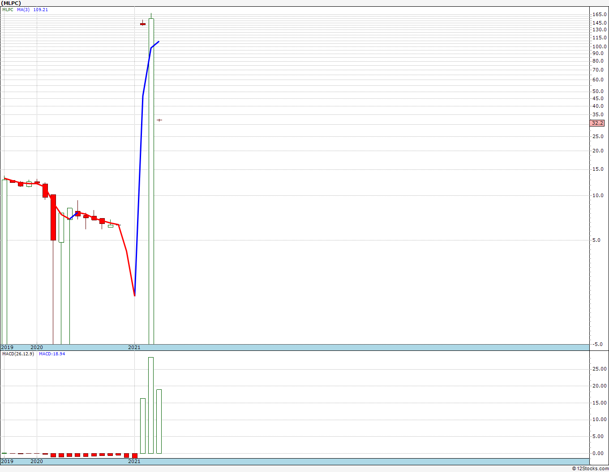Image resolution: width=609 pixels, height=472 pixels.
Task: Click the 2020 marker on the MACD time axis
Action: (x=37, y=461)
